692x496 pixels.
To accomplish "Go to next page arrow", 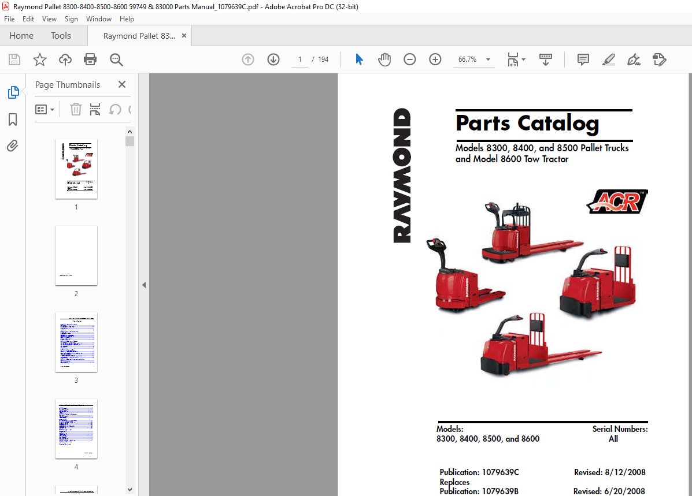I will tap(273, 59).
